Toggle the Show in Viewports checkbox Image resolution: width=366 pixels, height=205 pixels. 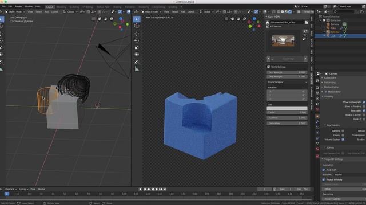pos(364,102)
